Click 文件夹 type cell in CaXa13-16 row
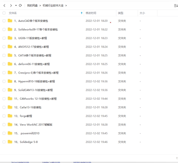This screenshot has height=163, width=178. pyautogui.click(x=122, y=107)
